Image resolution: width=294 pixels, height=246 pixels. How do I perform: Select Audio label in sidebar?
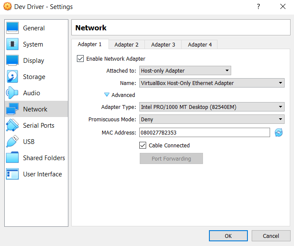(32, 93)
